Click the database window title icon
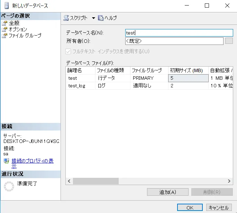Screen dimensions: 237x213 [7, 6]
